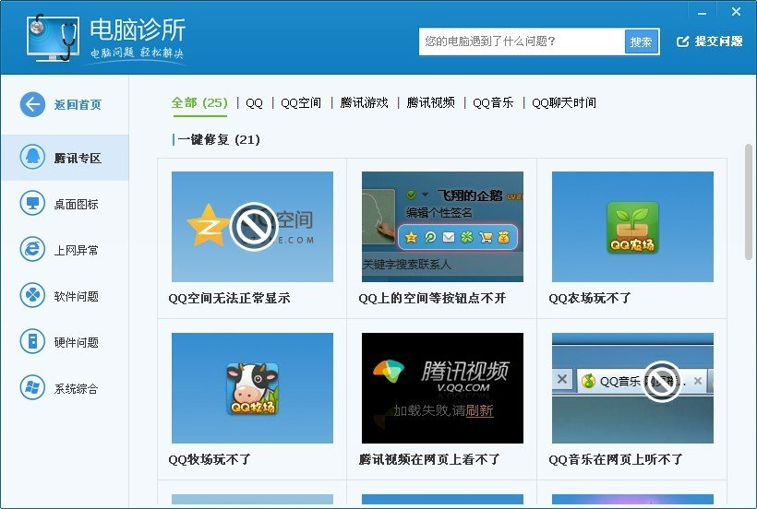Click the 搜索 button
The width and height of the screenshot is (757, 509).
(x=641, y=41)
